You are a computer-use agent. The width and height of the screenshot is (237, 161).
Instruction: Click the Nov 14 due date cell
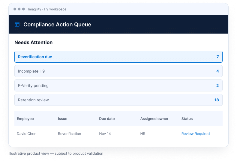point(105,134)
